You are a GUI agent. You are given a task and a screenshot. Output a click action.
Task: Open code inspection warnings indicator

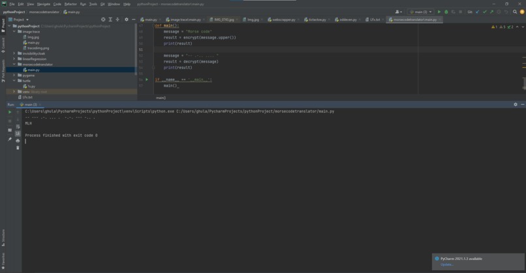503,27
